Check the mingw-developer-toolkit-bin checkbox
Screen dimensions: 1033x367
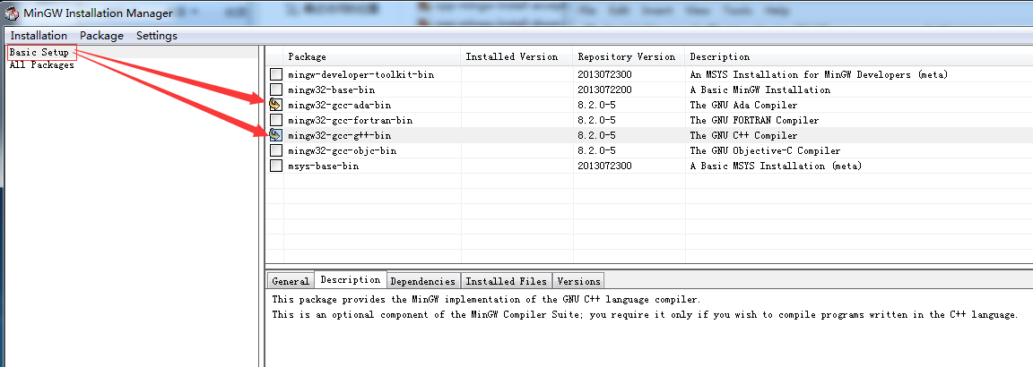[x=276, y=74]
